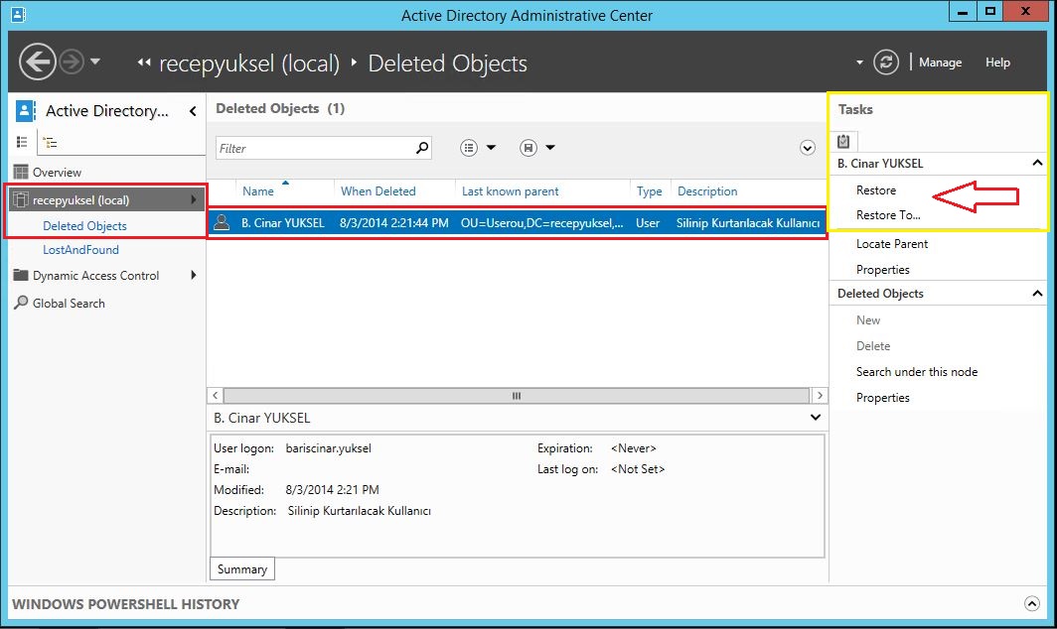This screenshot has height=629, width=1057.
Task: Click the Active Directory navigation header icon
Action: [x=26, y=110]
